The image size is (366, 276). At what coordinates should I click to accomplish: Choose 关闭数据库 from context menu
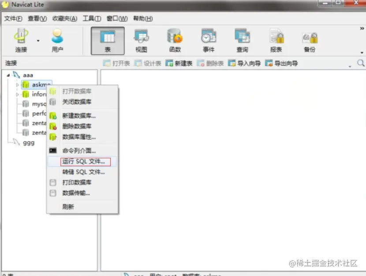click(x=82, y=102)
